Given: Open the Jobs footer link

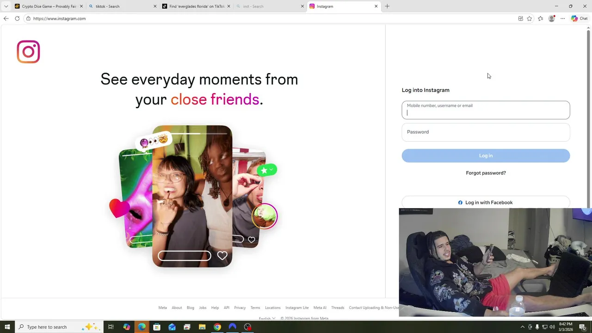Looking at the screenshot, I should tap(203, 308).
